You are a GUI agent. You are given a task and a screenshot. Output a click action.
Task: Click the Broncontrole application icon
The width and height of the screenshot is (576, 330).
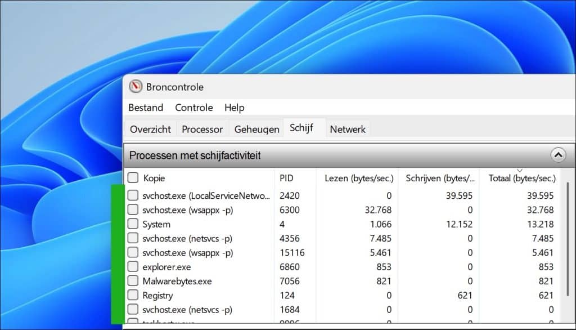point(136,87)
